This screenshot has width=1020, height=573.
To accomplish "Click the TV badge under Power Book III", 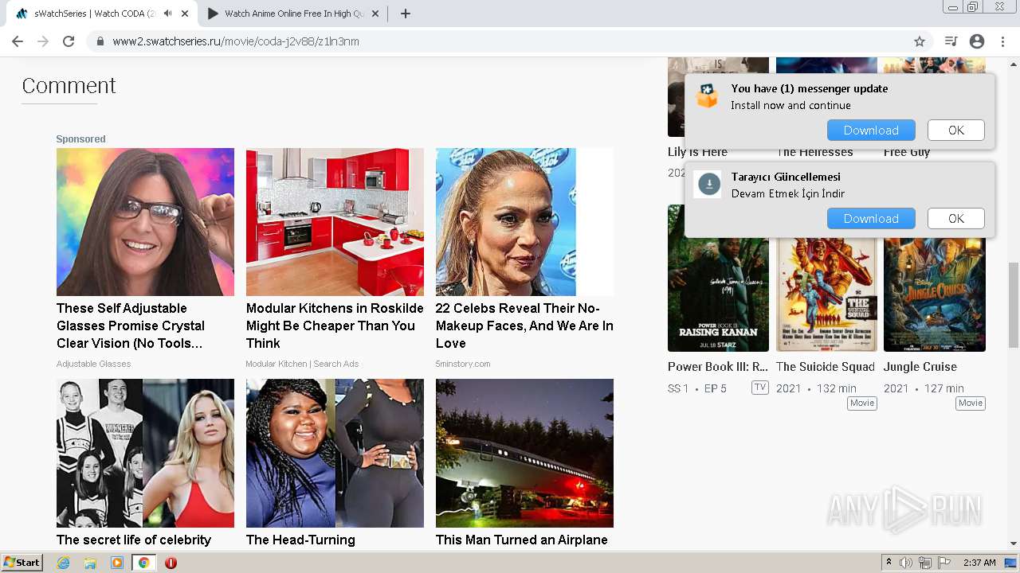I will click(759, 388).
